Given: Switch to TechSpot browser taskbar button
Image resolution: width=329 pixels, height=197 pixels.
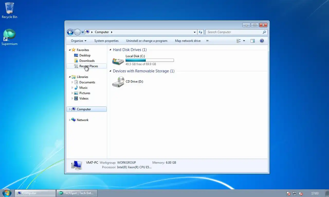Looking at the screenshot, I should pyautogui.click(x=77, y=193).
